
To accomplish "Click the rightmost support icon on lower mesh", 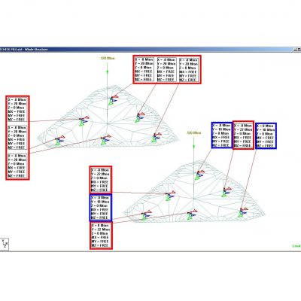I will [242, 212].
